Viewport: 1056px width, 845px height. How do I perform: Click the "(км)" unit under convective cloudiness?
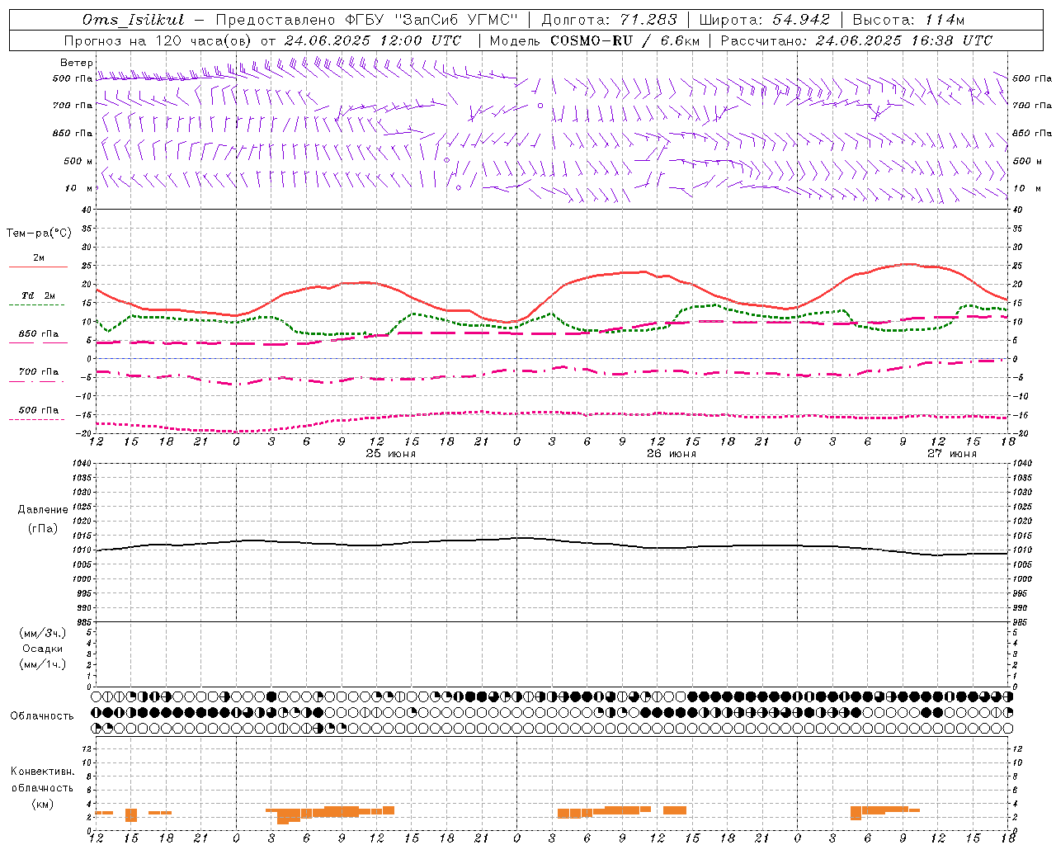42,804
